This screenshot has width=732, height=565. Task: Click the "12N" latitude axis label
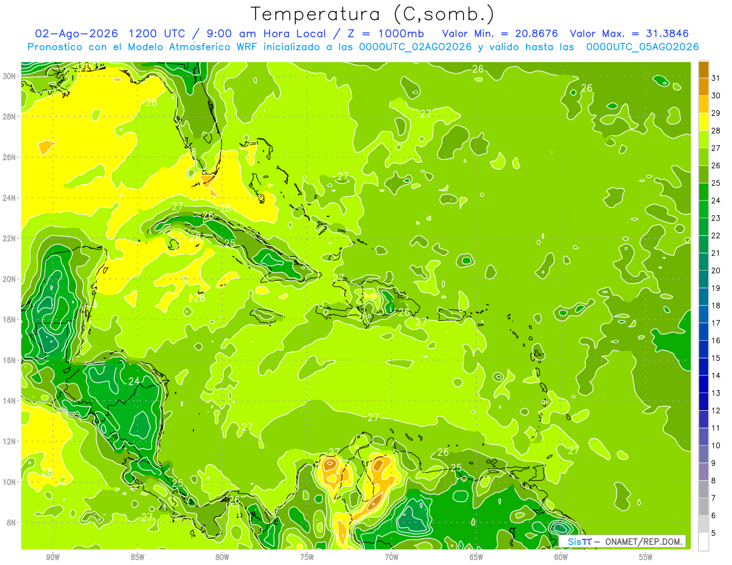pyautogui.click(x=9, y=441)
